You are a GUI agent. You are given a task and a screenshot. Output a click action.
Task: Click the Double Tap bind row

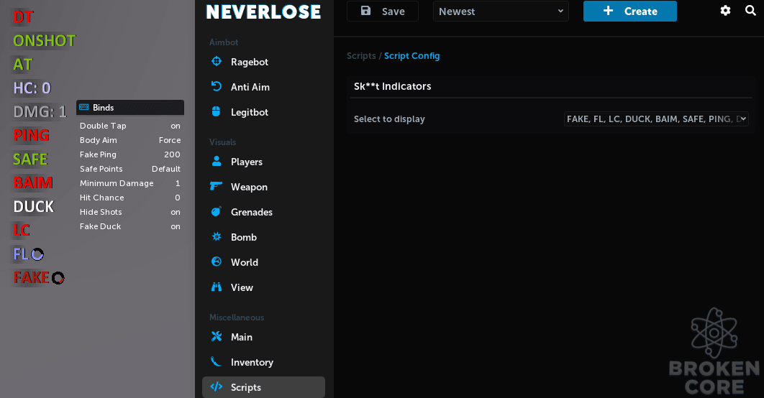click(x=130, y=126)
